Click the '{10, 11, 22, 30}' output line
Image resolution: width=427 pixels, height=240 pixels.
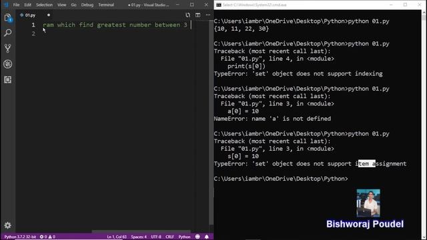(x=242, y=29)
